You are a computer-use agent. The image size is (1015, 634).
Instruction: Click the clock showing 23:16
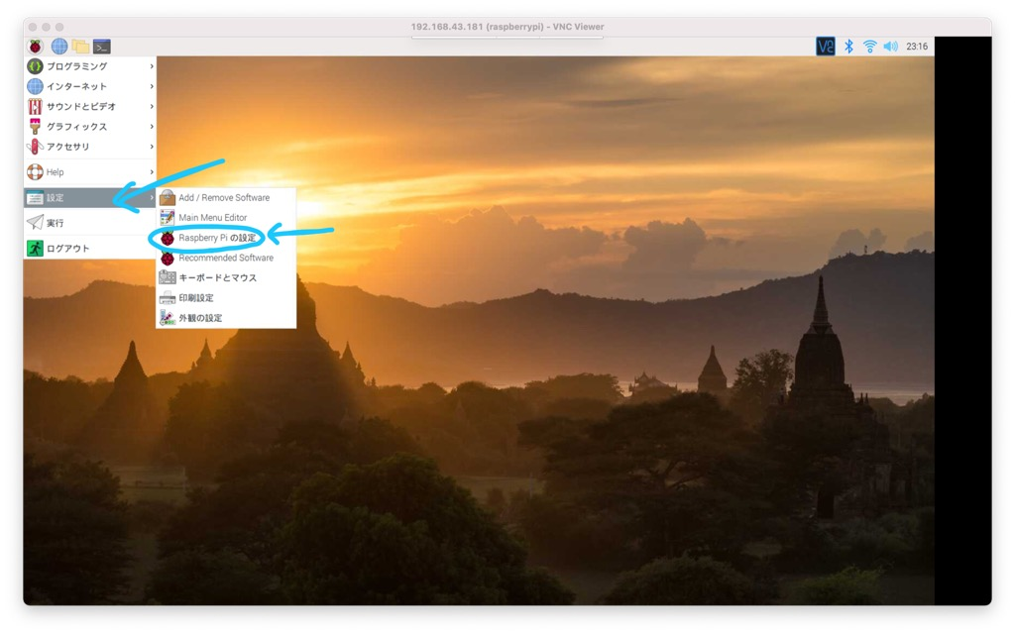(917, 47)
